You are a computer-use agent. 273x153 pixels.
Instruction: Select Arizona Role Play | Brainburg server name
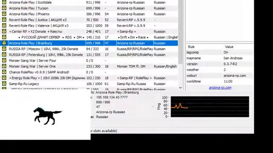(x=30, y=43)
